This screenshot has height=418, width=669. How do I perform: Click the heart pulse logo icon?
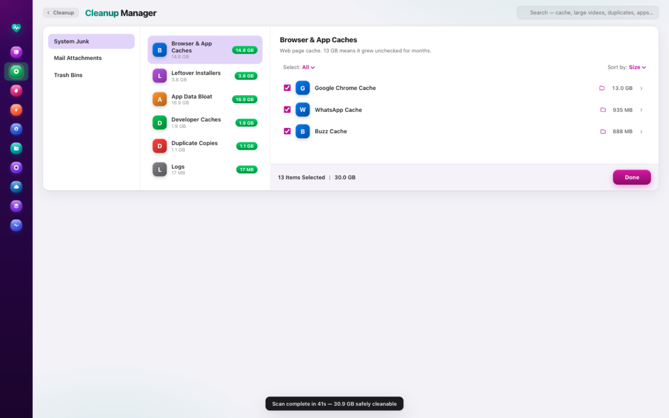tap(16, 28)
